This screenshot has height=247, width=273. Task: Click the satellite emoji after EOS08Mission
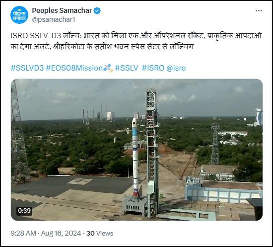[x=108, y=68]
